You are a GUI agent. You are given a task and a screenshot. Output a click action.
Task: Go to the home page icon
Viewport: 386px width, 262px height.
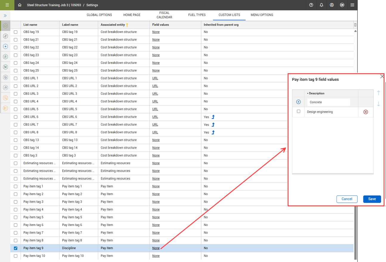pyautogui.click(x=20, y=5)
